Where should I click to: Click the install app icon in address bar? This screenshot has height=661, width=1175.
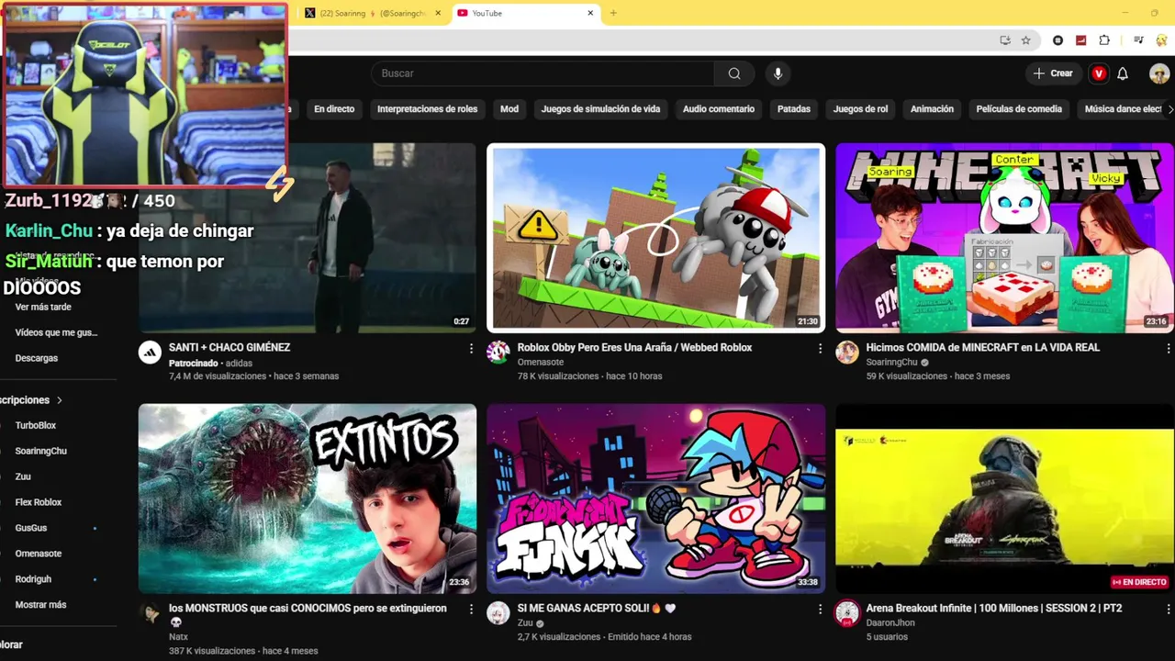click(x=1005, y=40)
